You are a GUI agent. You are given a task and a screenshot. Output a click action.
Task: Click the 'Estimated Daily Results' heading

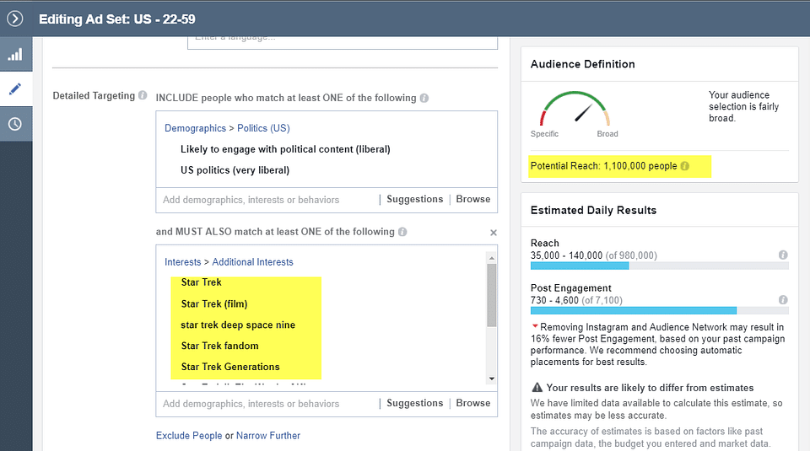click(x=593, y=210)
